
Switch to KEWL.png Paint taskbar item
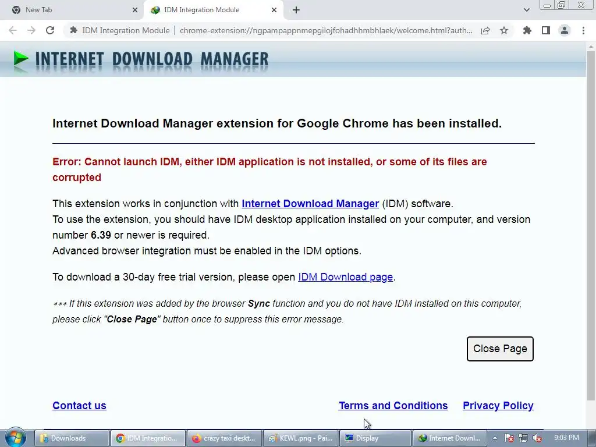pyautogui.click(x=300, y=438)
